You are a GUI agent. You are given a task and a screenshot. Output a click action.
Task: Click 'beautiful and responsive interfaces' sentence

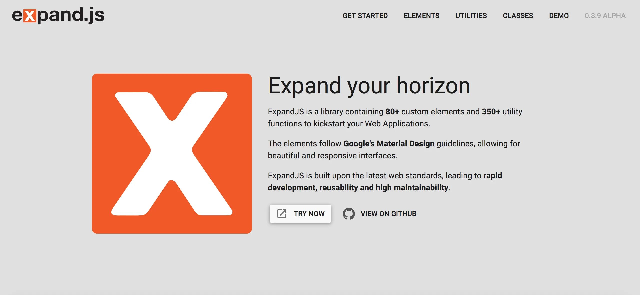point(332,156)
